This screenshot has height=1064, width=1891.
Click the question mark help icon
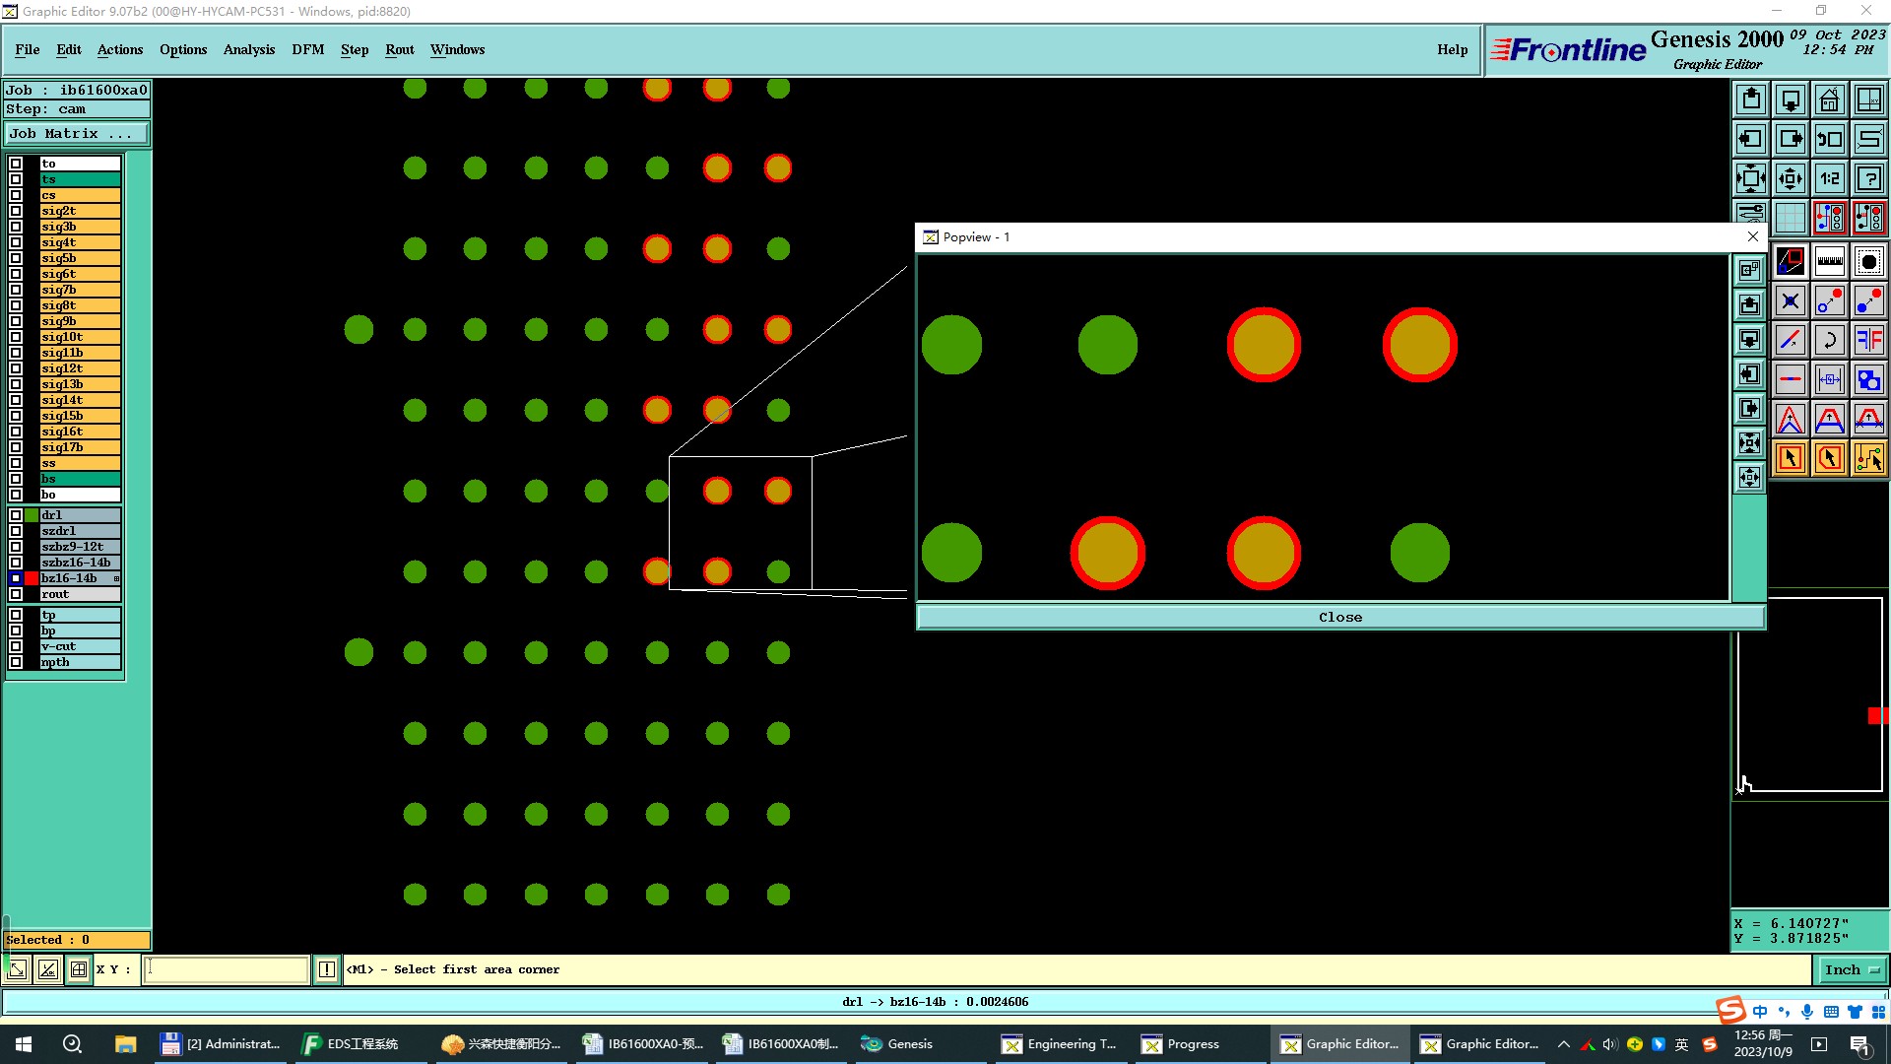click(x=1868, y=178)
